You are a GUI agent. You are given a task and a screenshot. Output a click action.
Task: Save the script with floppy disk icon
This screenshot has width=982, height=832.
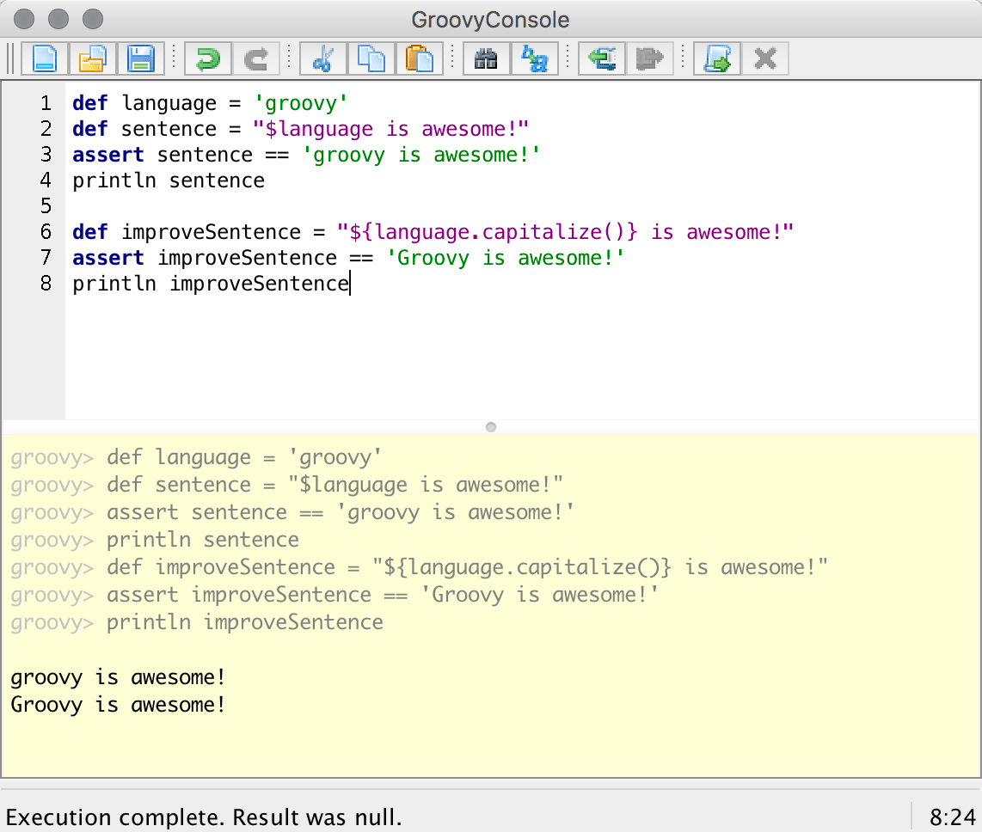pos(140,58)
